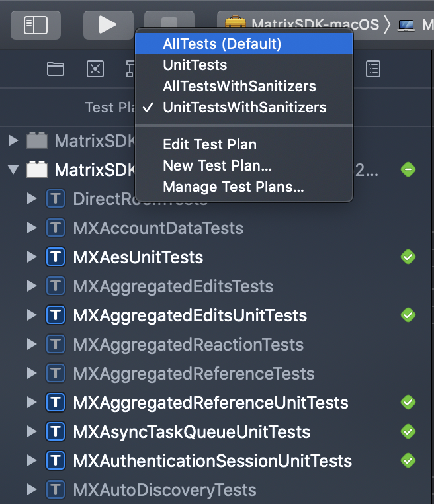Expand DirectRoomTests class
Viewport: 434px width, 504px height.
32,198
